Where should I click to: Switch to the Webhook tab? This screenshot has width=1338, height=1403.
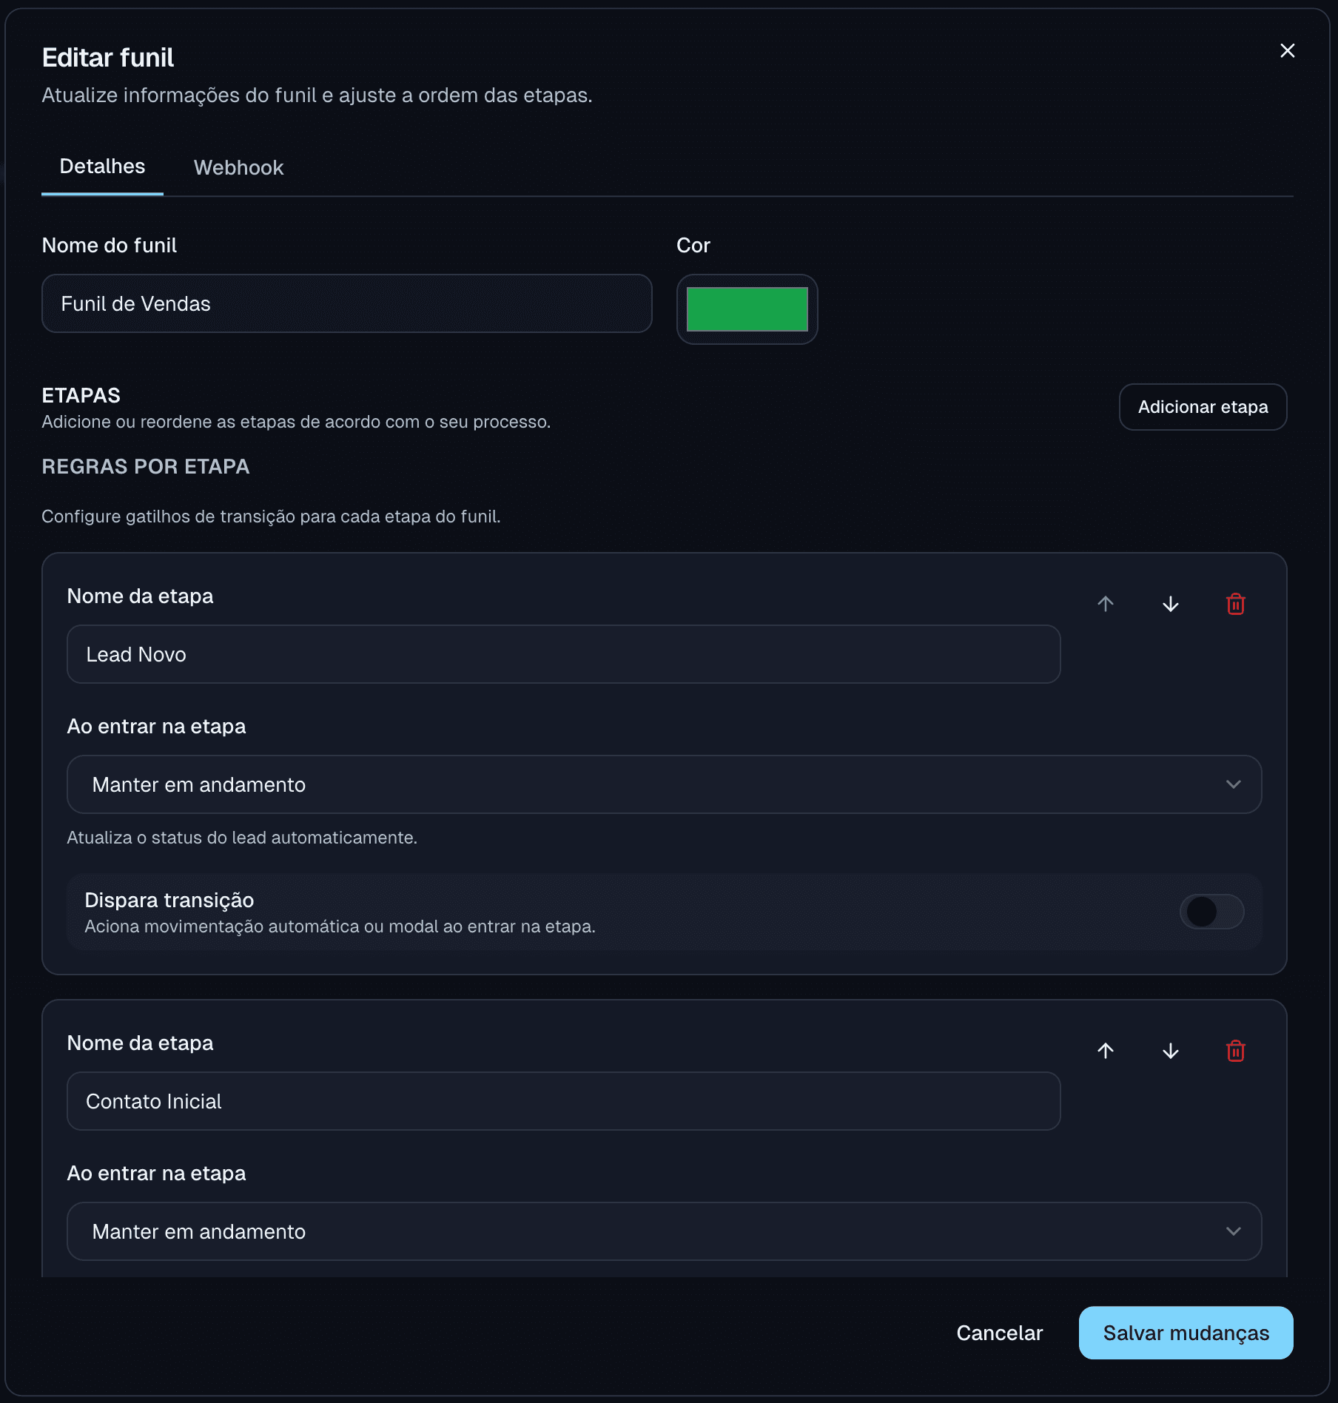[238, 167]
